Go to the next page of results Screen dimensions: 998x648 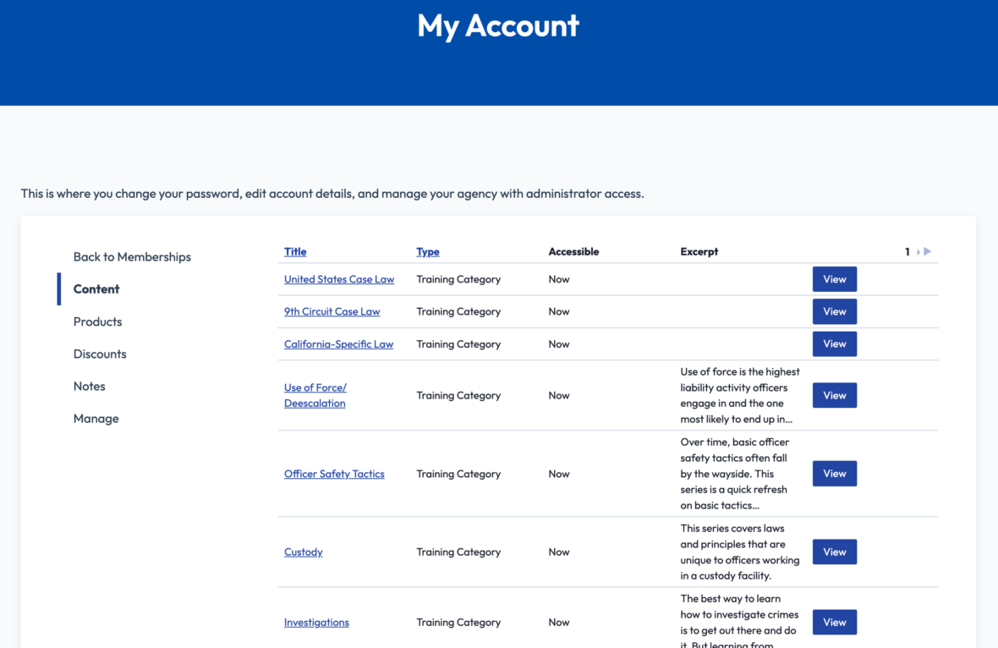tap(918, 251)
